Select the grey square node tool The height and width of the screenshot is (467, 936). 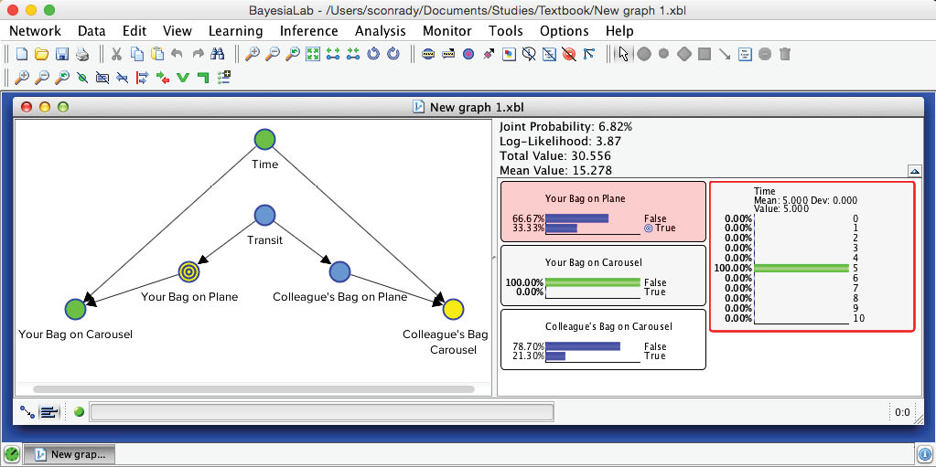pos(705,54)
